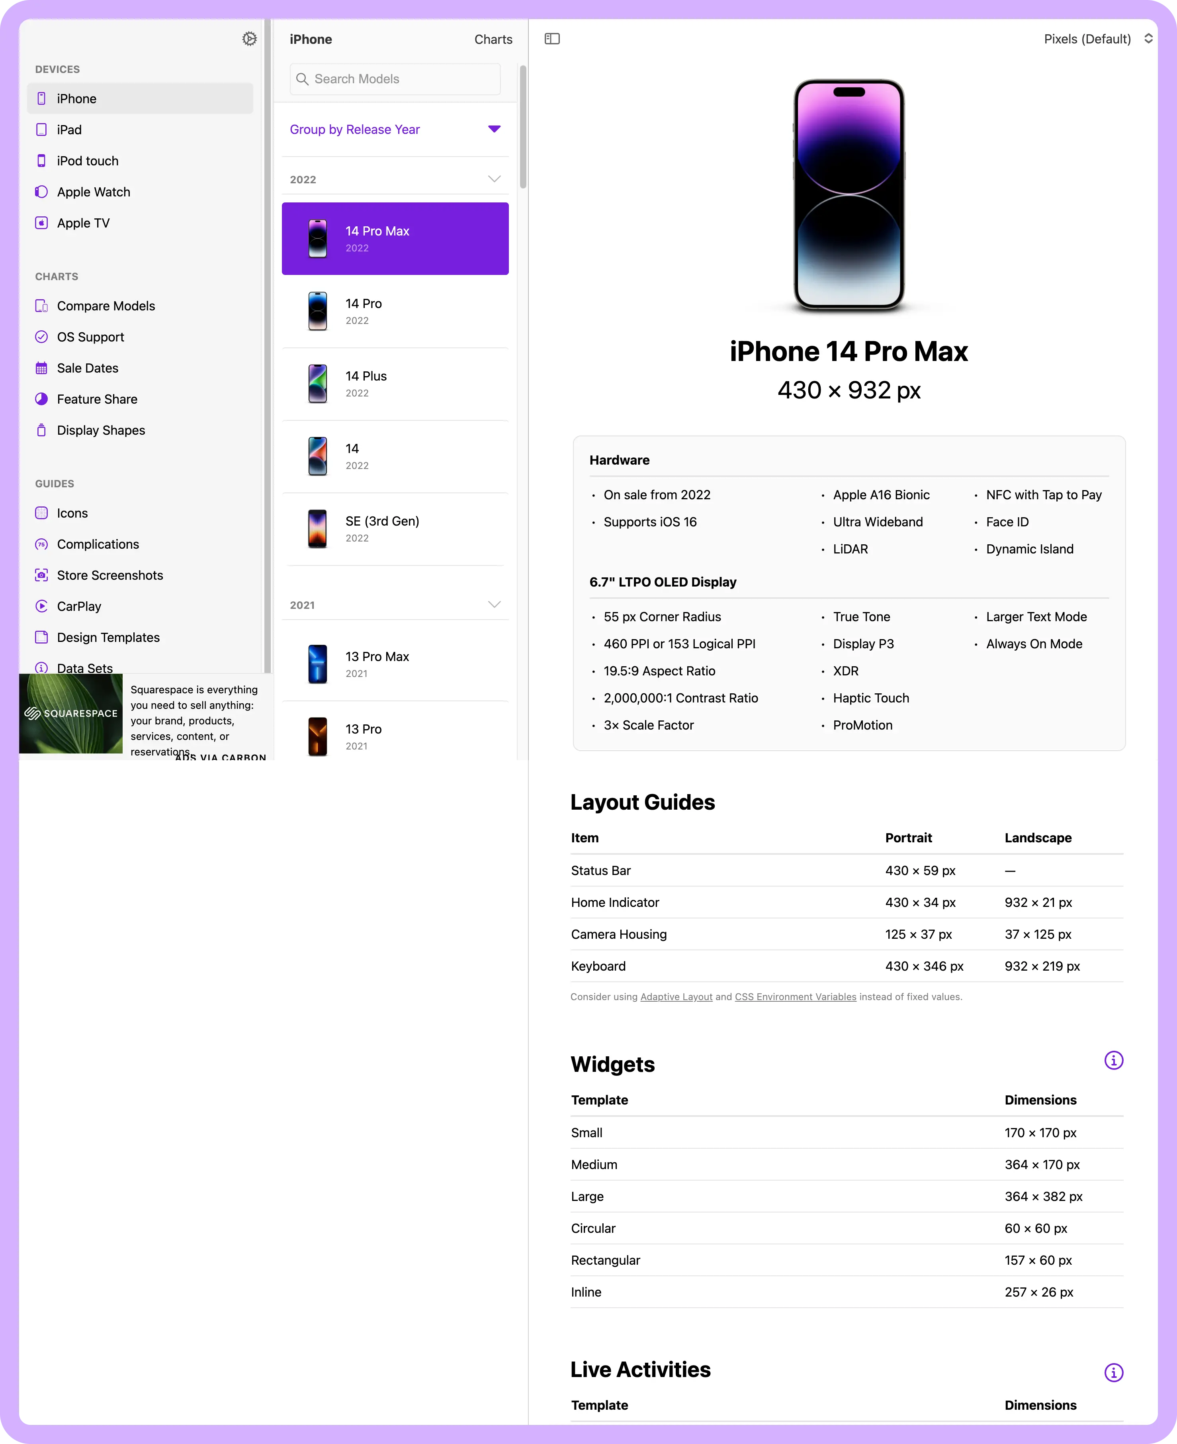1177x1444 pixels.
Task: Toggle sidebar panel layout icon
Action: (552, 39)
